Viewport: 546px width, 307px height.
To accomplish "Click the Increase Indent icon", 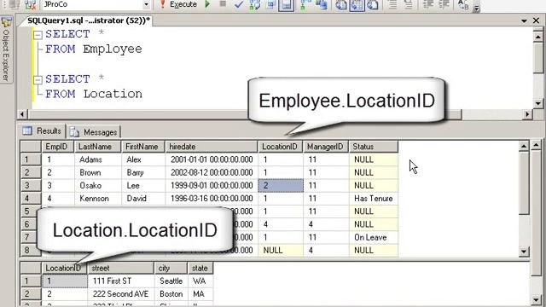I will tap(444, 5).
